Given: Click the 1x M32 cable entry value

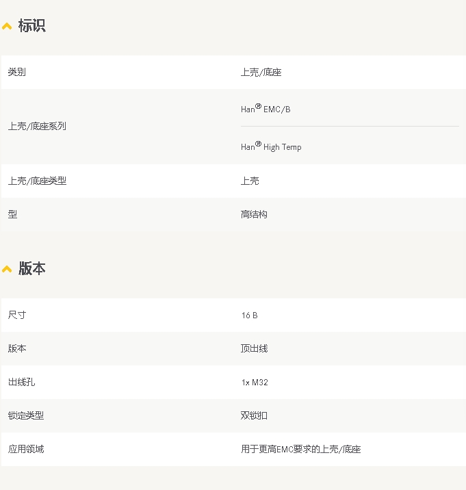Looking at the screenshot, I should point(255,383).
